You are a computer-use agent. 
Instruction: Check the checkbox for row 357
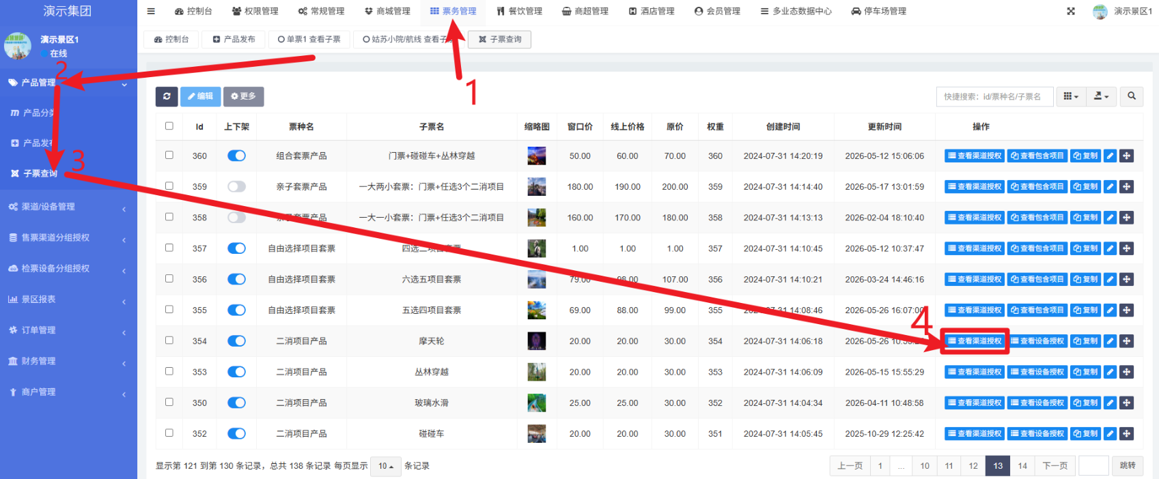pos(169,248)
